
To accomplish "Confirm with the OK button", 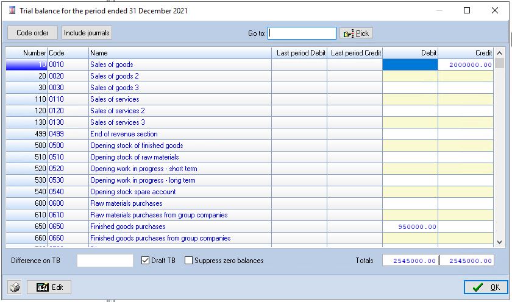I will pyautogui.click(x=486, y=287).
